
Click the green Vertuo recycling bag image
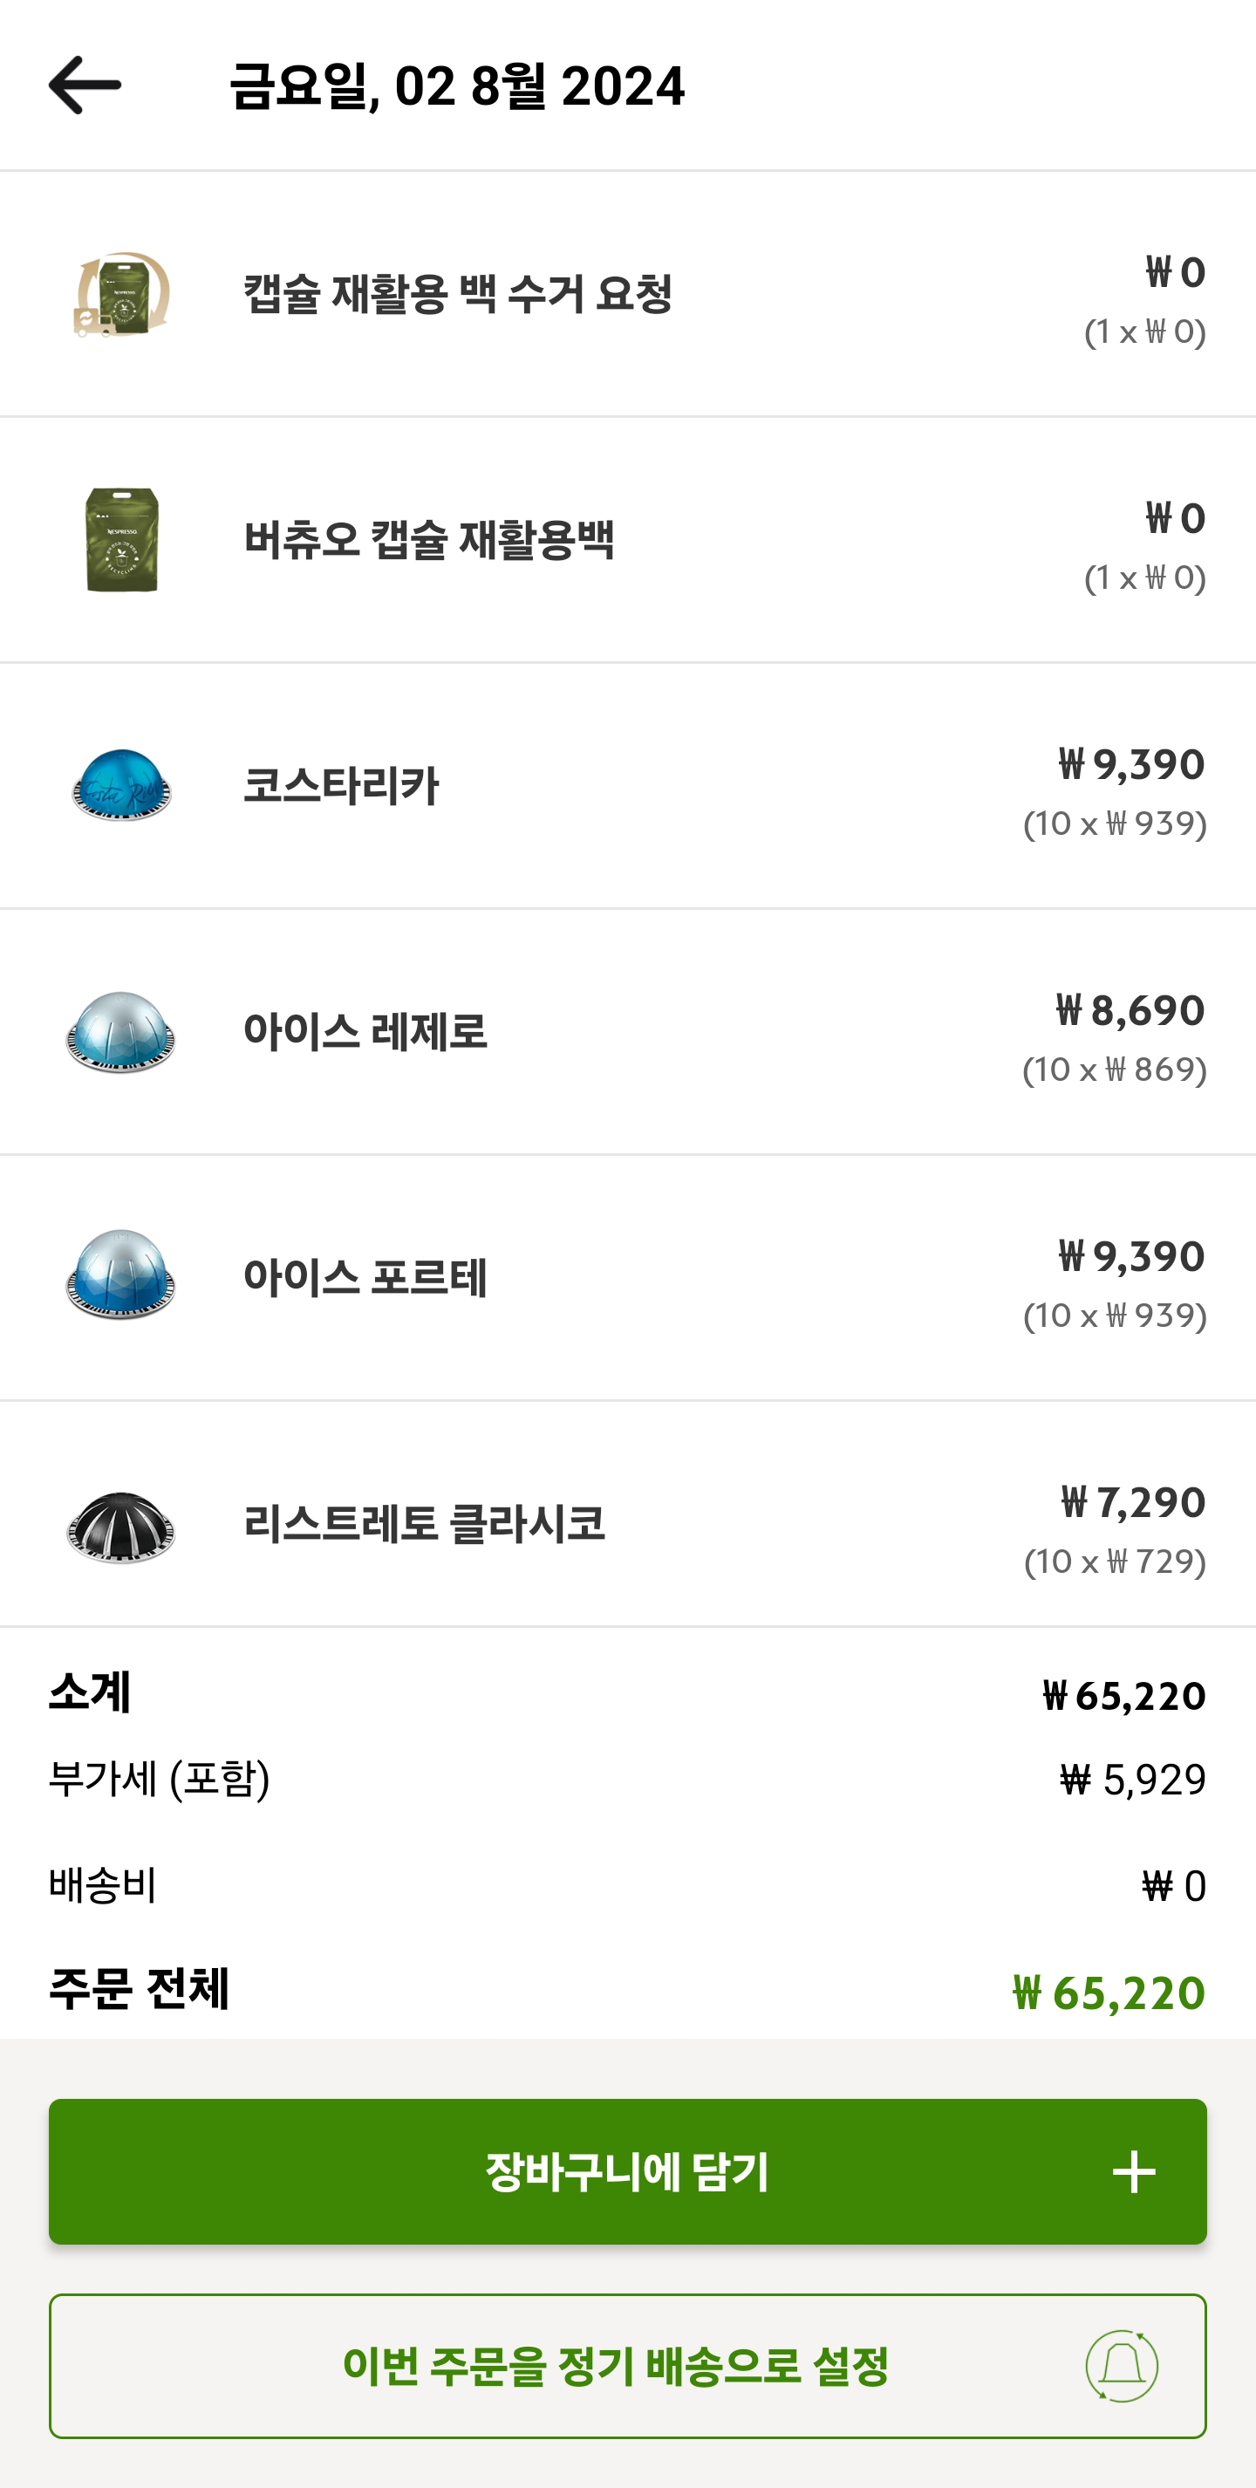[x=121, y=540]
